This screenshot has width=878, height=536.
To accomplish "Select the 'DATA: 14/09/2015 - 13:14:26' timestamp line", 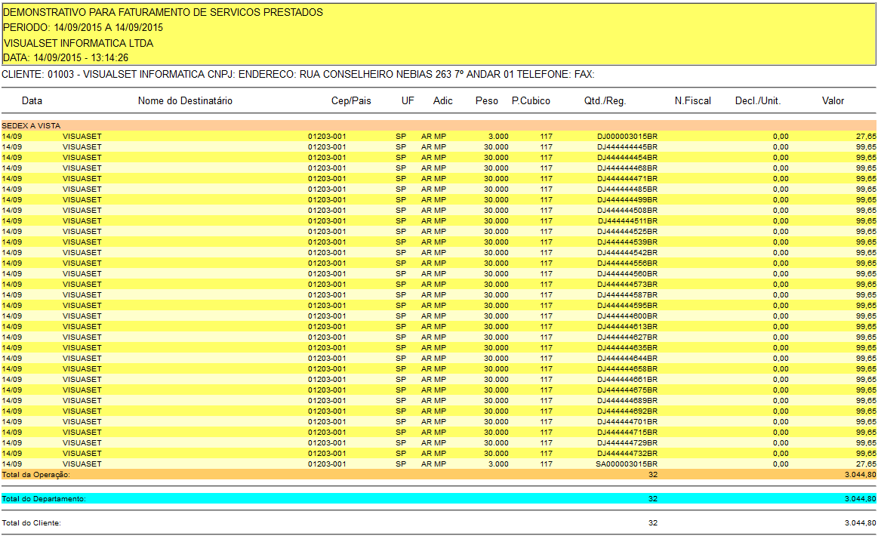I will point(66,57).
